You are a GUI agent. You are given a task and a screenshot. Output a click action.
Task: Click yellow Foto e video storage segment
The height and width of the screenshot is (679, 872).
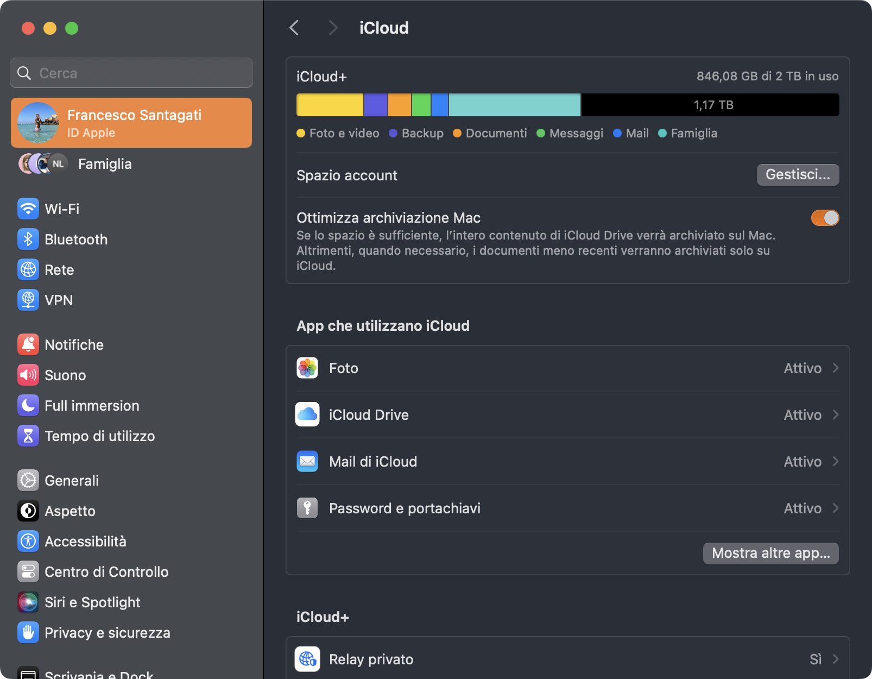[x=330, y=105]
